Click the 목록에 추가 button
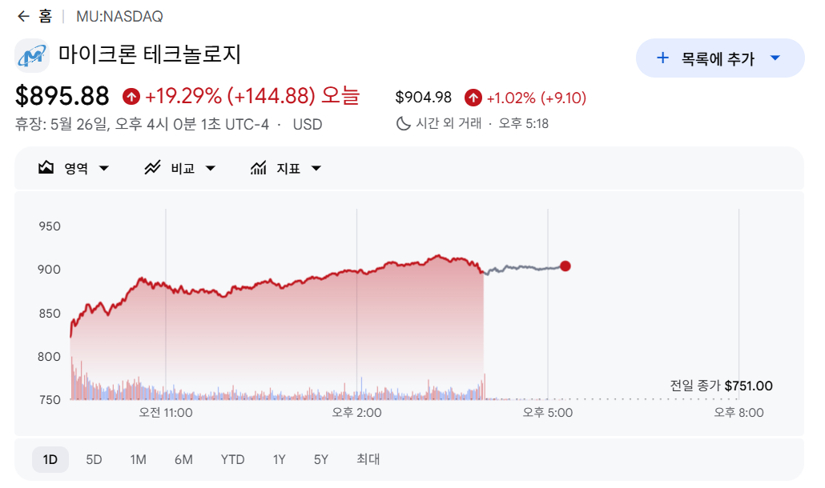The height and width of the screenshot is (488, 825). [x=720, y=58]
